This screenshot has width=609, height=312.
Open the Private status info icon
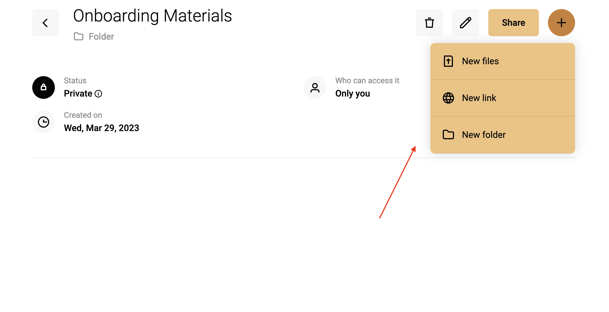point(98,94)
